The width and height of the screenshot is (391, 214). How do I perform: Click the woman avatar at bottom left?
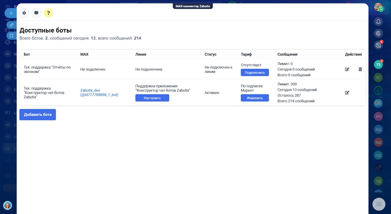point(8,205)
